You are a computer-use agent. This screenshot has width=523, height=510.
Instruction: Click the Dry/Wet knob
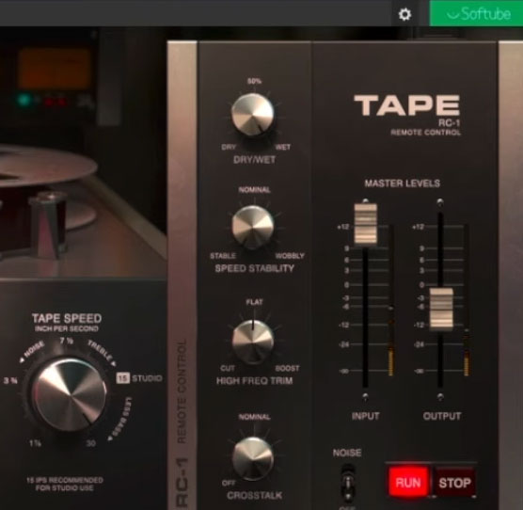pyautogui.click(x=253, y=115)
